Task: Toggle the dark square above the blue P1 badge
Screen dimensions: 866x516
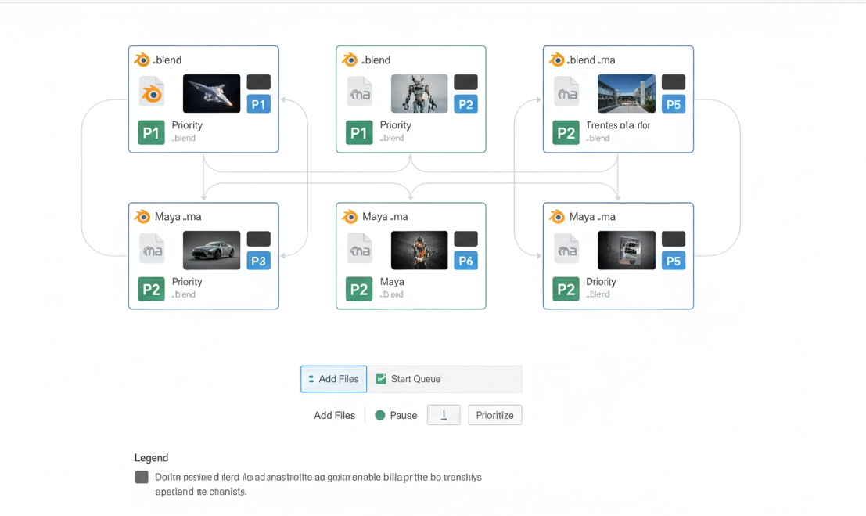Action: coord(259,82)
